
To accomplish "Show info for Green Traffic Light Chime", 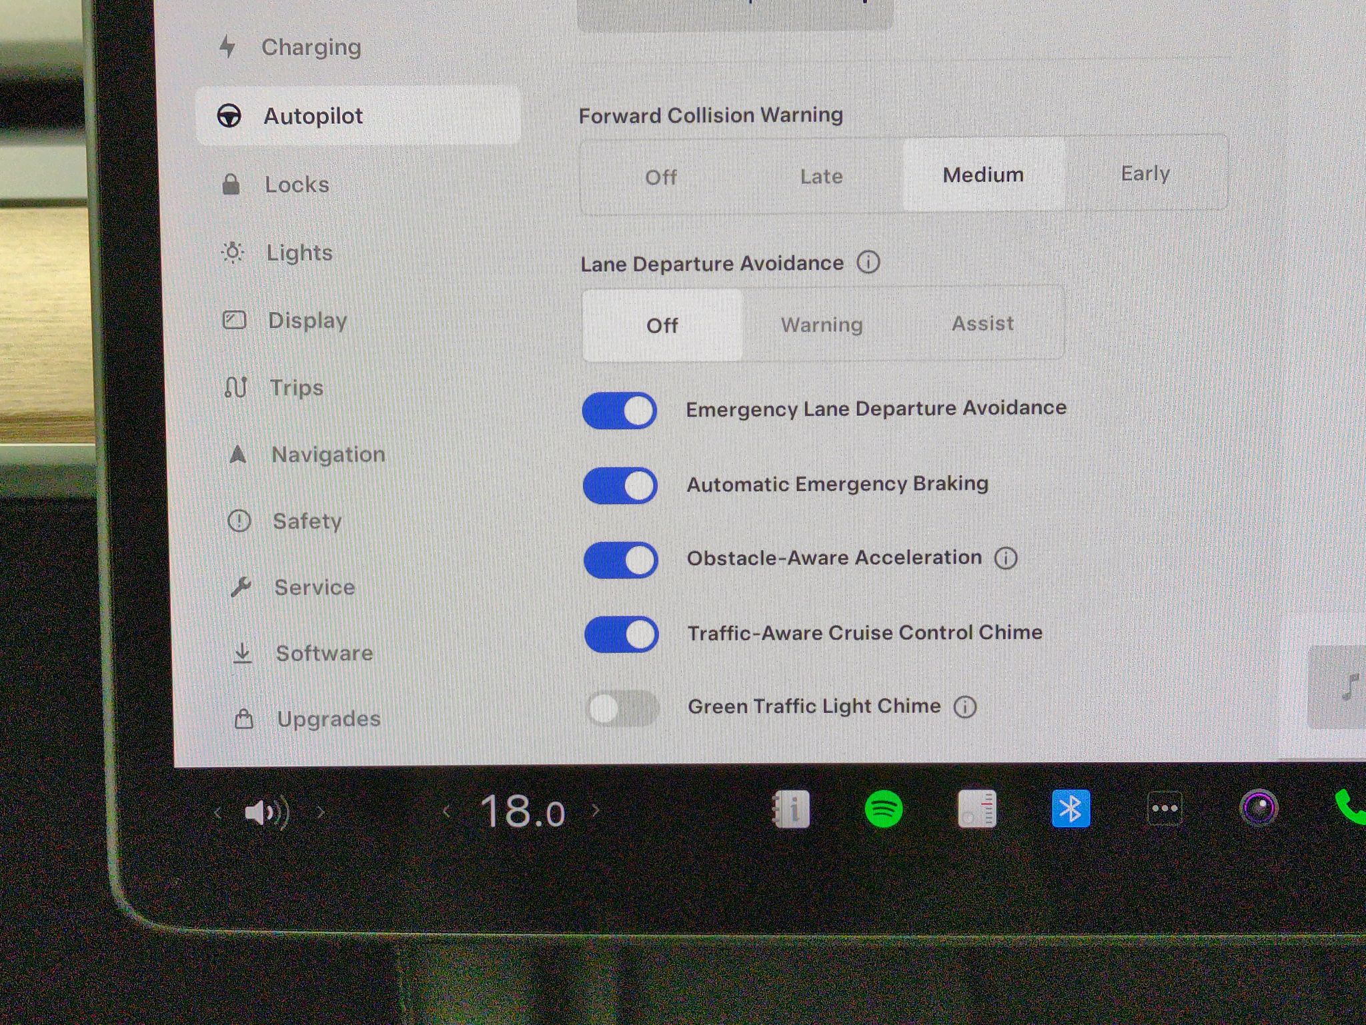I will pyautogui.click(x=965, y=706).
